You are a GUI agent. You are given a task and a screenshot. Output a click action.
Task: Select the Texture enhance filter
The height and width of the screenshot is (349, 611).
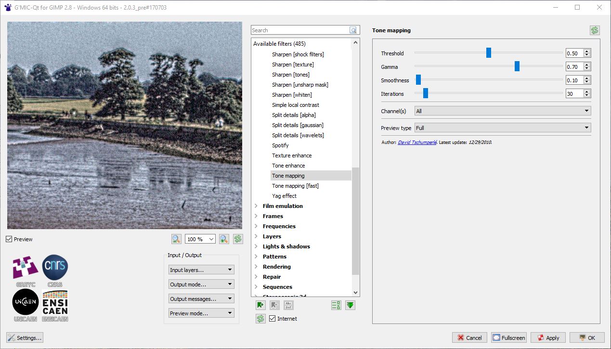(292, 155)
